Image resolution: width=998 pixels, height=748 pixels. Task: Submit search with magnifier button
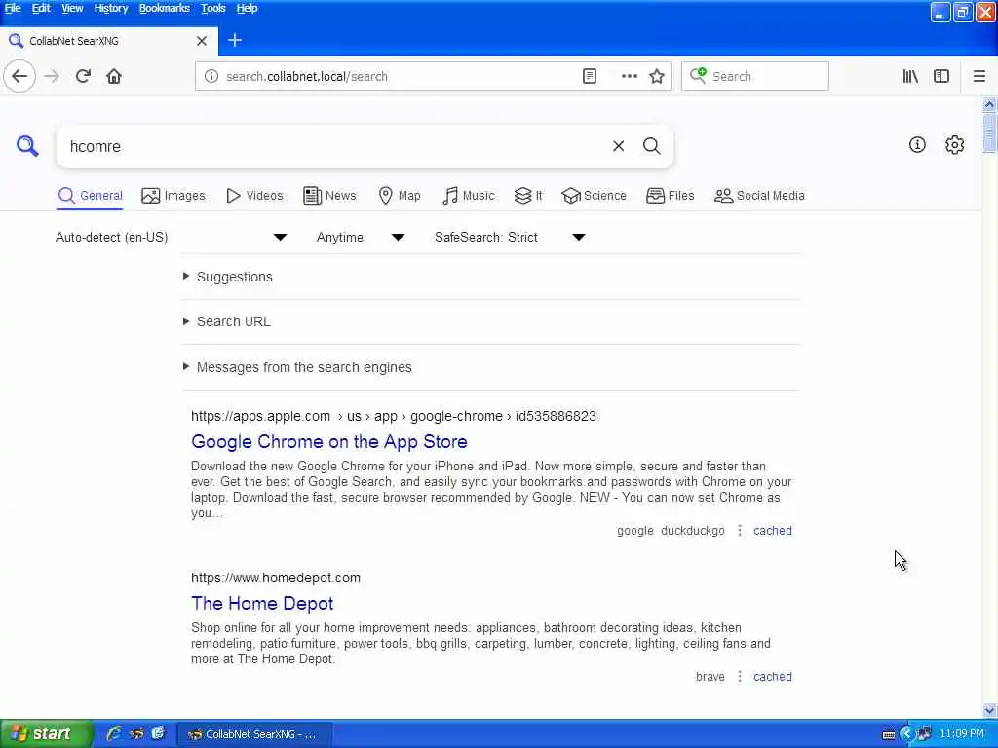[x=651, y=146]
